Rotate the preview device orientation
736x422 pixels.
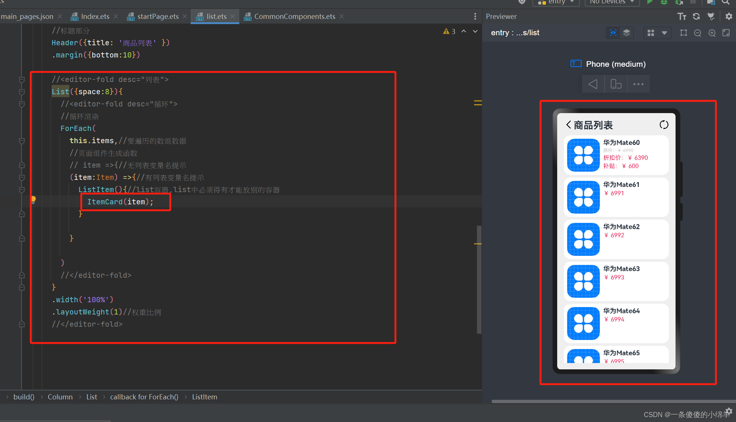[616, 84]
